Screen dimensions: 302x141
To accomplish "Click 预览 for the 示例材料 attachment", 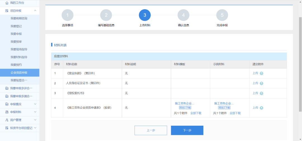I will 221,108.
